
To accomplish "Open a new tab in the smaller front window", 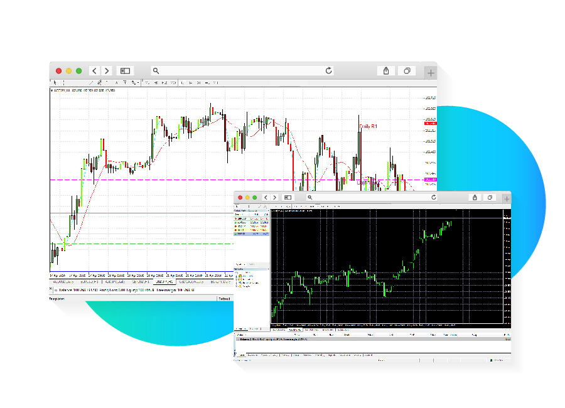I will click(506, 198).
